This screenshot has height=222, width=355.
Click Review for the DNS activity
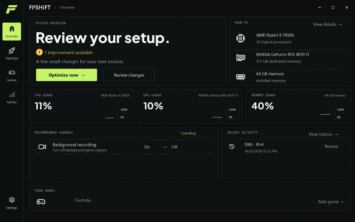pos(331,146)
